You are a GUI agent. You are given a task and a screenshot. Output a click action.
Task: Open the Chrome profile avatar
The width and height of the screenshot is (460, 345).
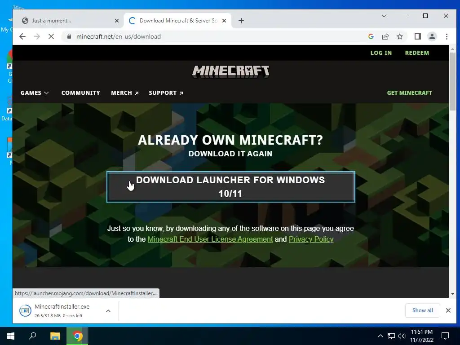point(432,36)
